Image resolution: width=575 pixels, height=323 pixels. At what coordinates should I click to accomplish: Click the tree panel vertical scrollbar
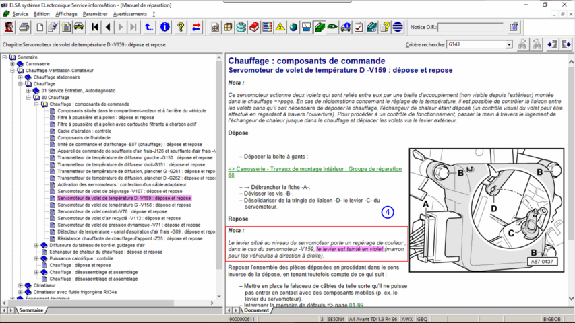[219, 176]
